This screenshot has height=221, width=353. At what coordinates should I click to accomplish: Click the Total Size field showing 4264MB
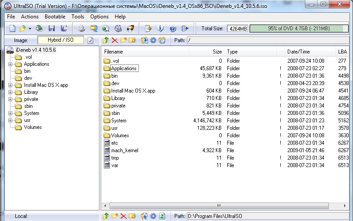point(238,29)
